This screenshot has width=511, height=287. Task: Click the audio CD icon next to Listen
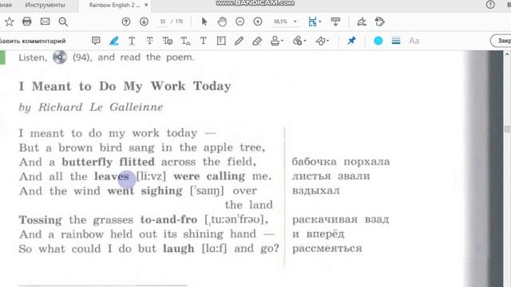click(x=60, y=57)
